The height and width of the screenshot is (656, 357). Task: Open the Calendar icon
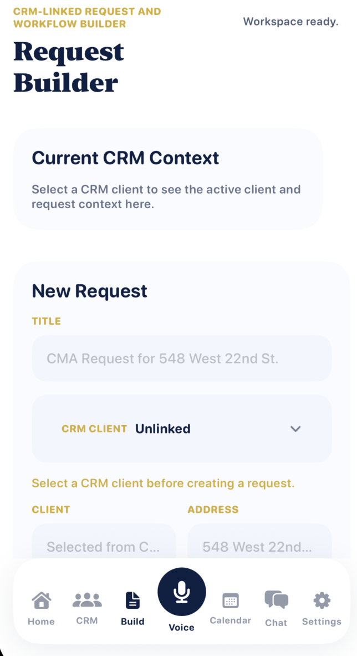(231, 601)
